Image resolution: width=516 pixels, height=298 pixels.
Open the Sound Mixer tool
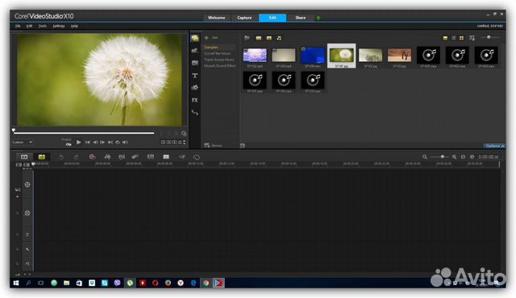[x=107, y=157]
